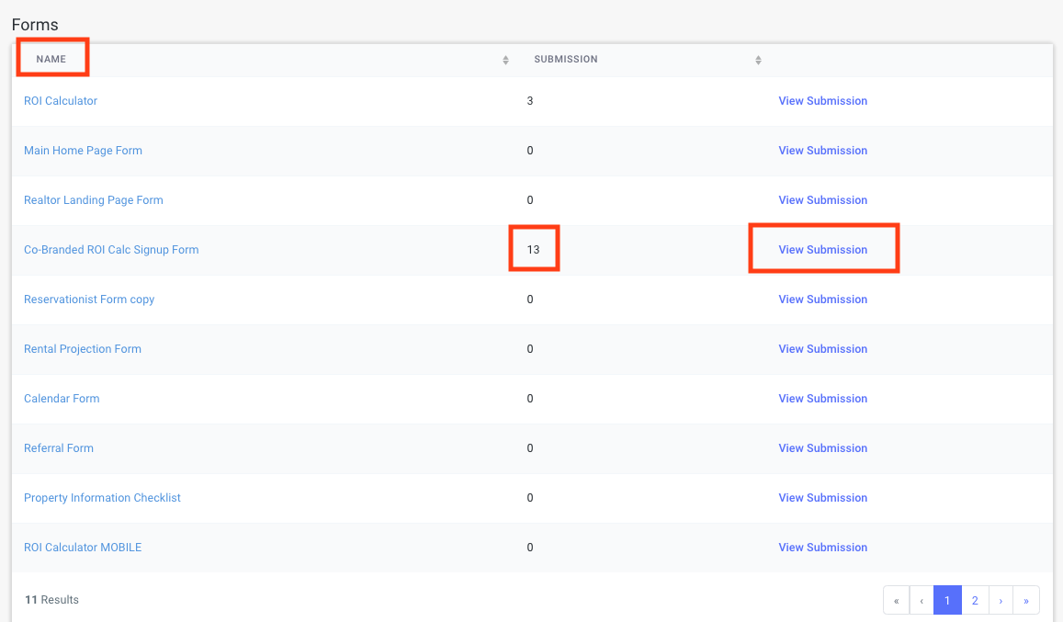Open the Property Information Checklist form

[x=102, y=498]
